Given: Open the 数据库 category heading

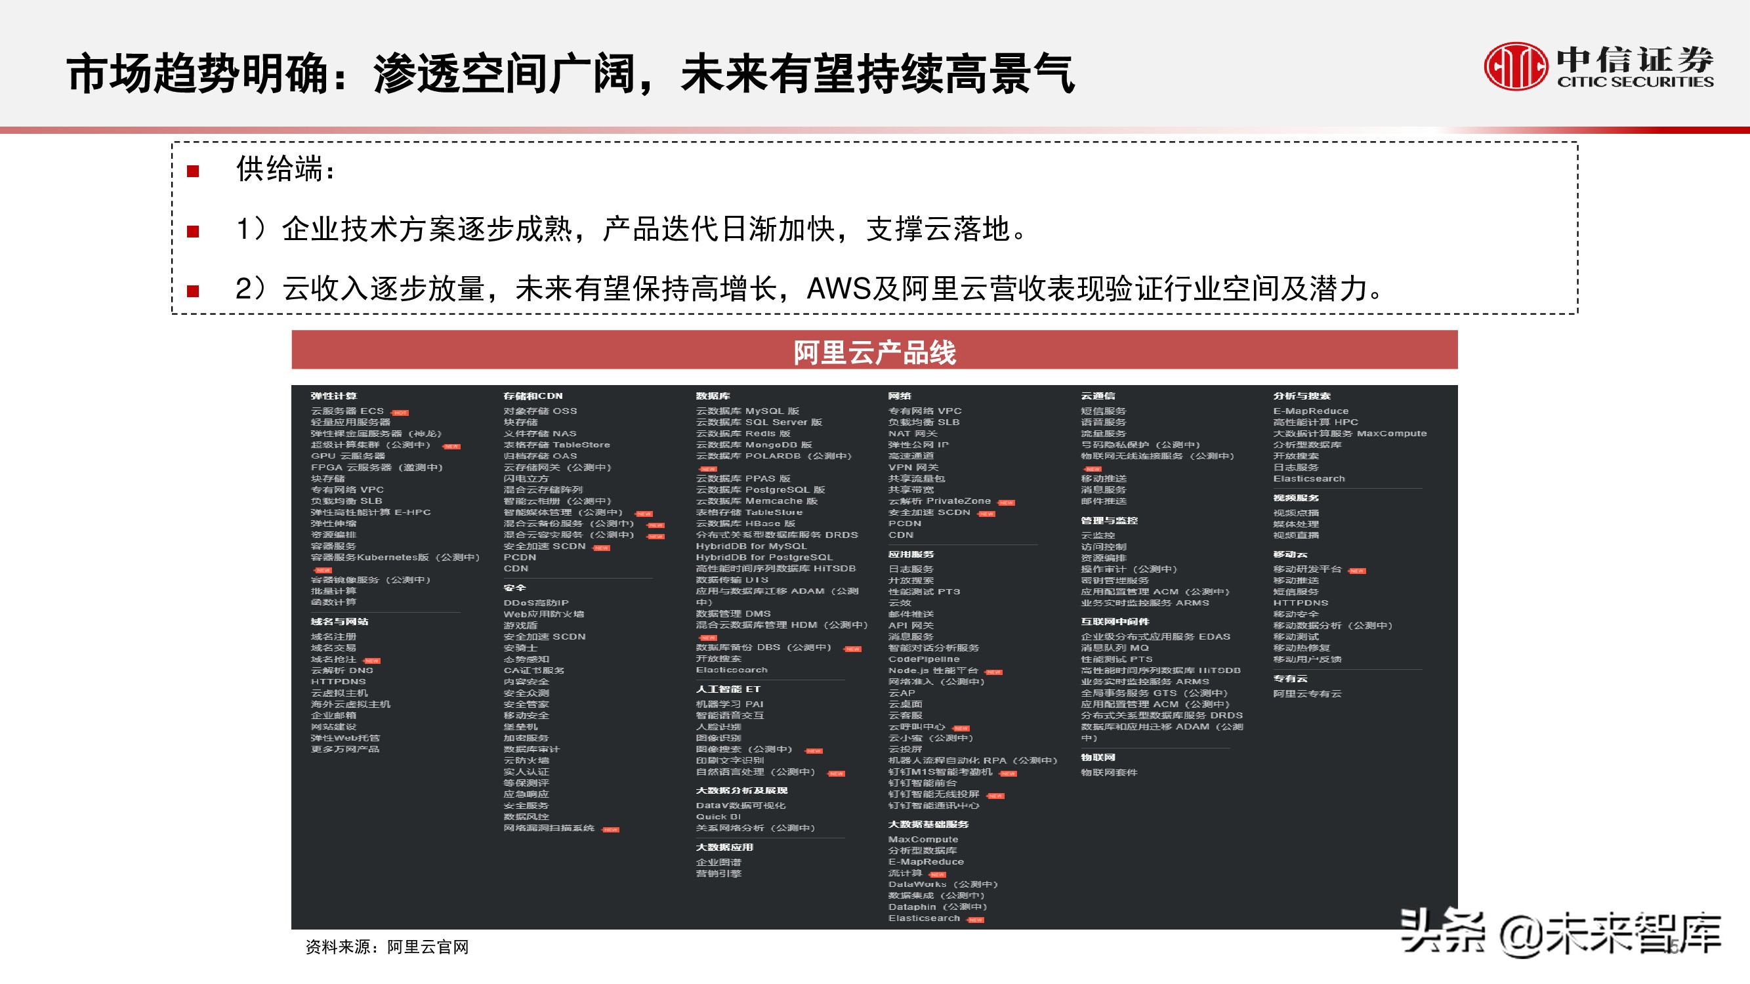Looking at the screenshot, I should pyautogui.click(x=713, y=396).
